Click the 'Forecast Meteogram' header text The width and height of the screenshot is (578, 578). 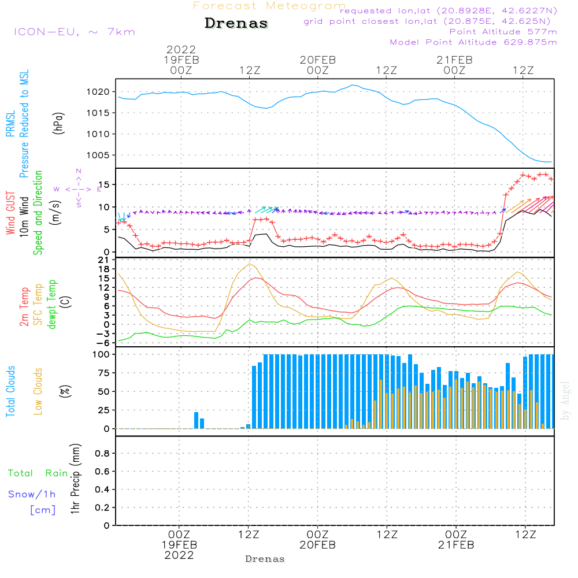[x=269, y=6]
